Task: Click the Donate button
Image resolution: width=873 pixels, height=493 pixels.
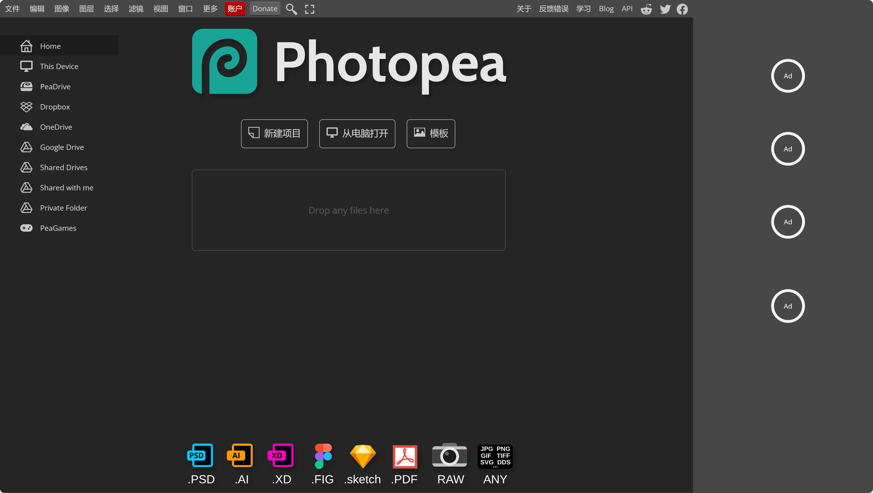Action: click(x=265, y=9)
